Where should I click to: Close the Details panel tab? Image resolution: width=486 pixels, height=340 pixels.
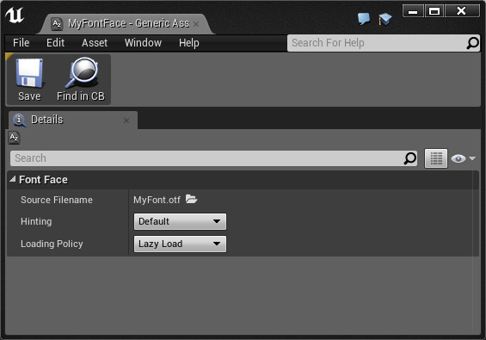pyautogui.click(x=126, y=121)
